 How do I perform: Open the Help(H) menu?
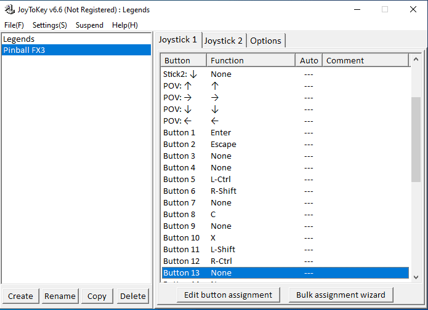pyautogui.click(x=125, y=25)
